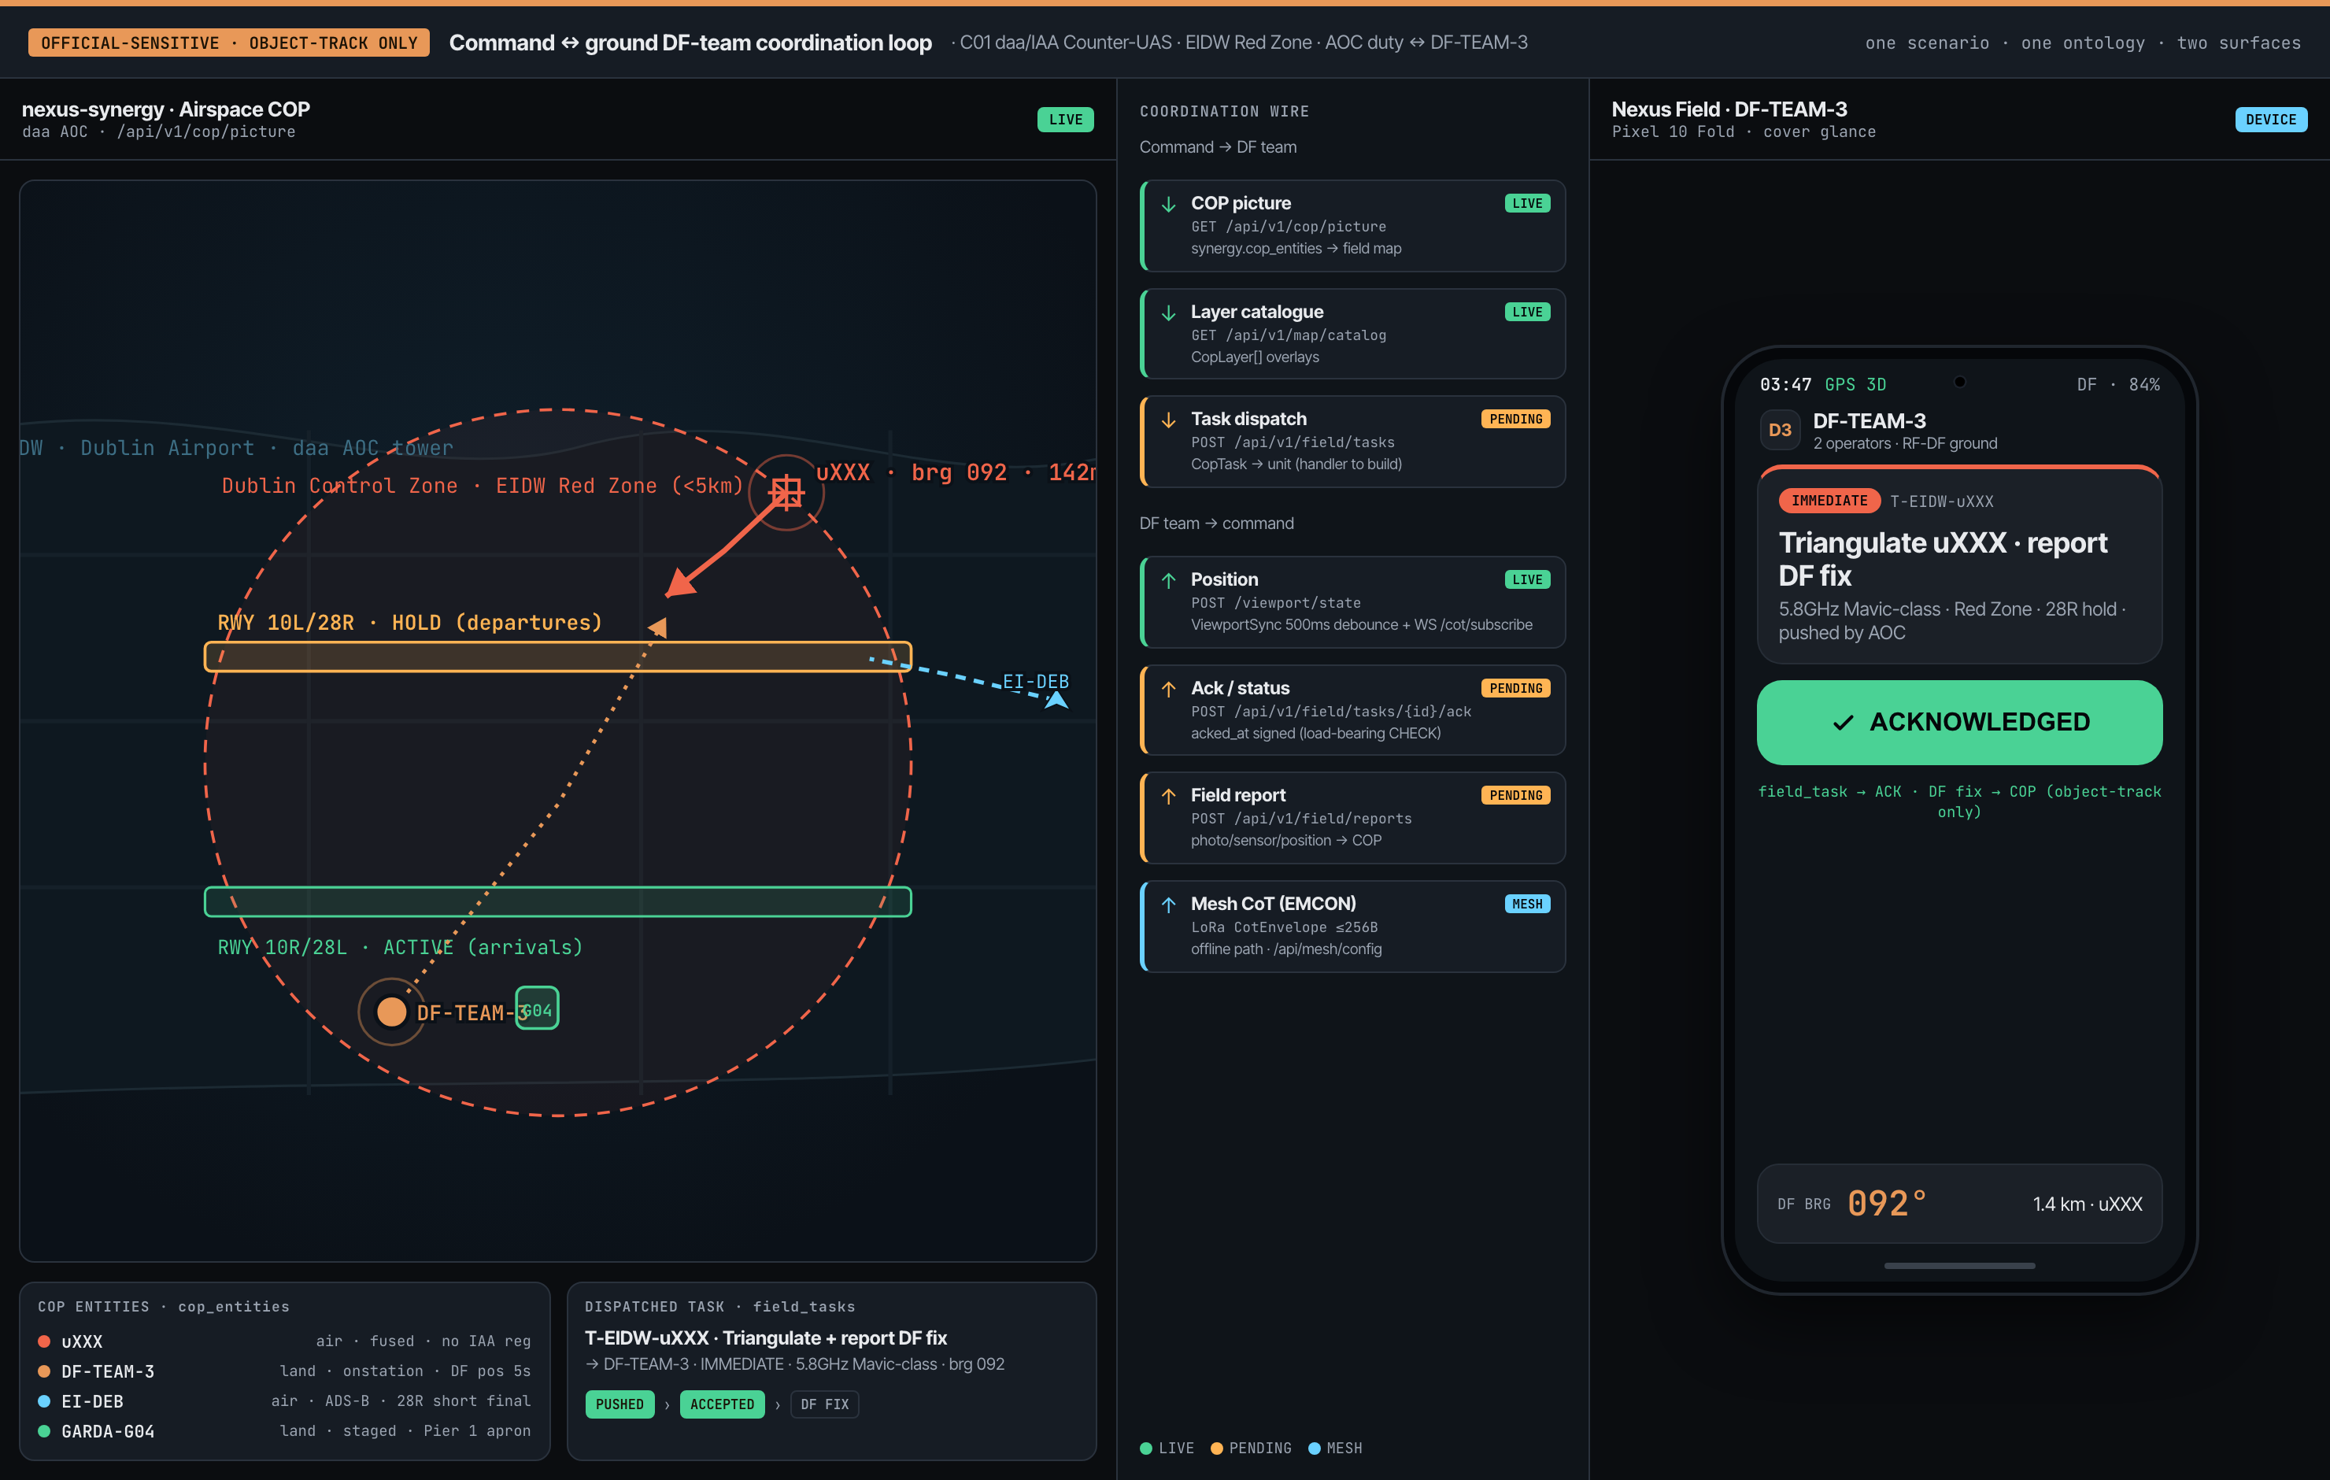Click the T-EIDW-uXXX dispatched task title

pyautogui.click(x=765, y=1338)
